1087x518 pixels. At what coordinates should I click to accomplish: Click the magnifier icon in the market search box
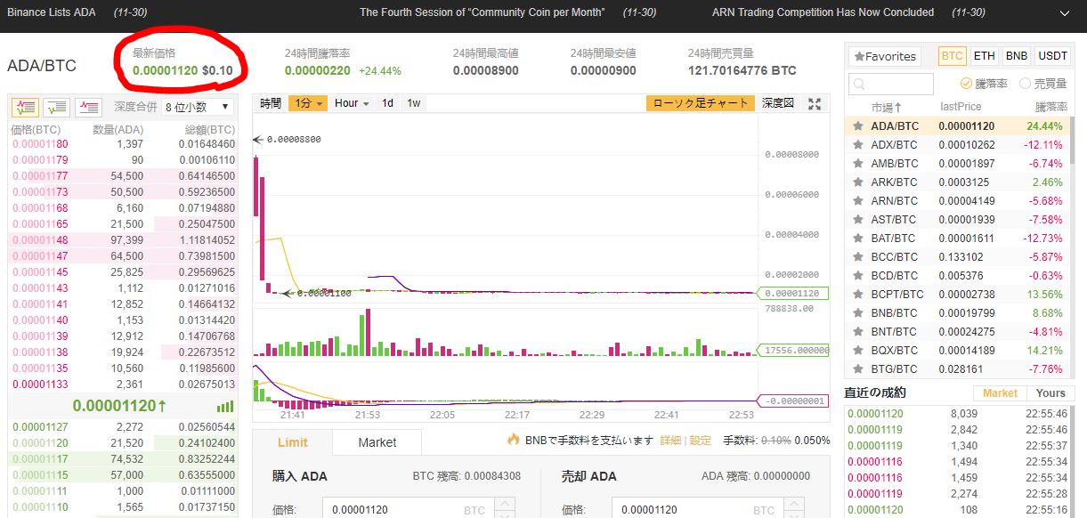[x=859, y=85]
